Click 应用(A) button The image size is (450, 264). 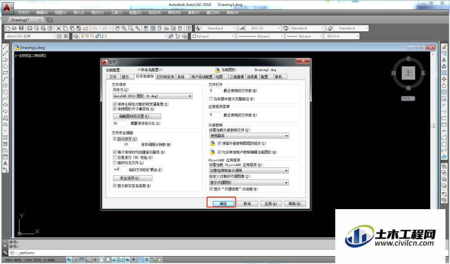(271, 204)
